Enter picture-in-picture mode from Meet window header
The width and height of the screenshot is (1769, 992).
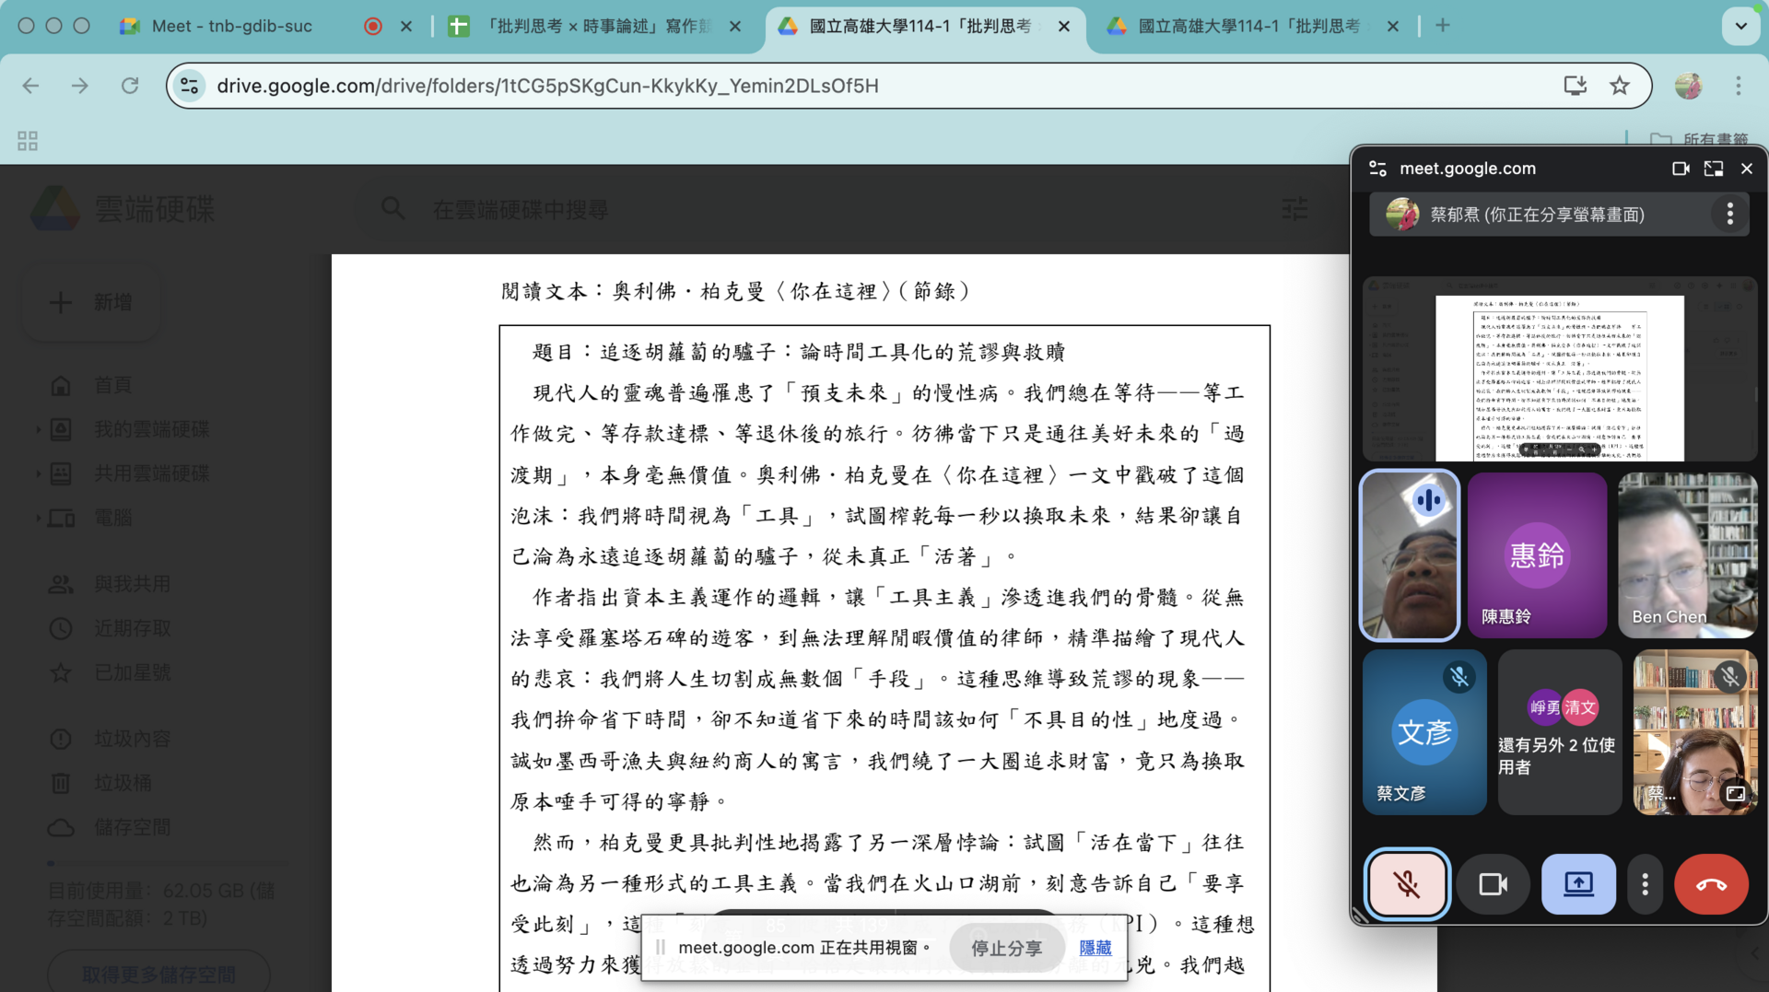click(x=1714, y=169)
